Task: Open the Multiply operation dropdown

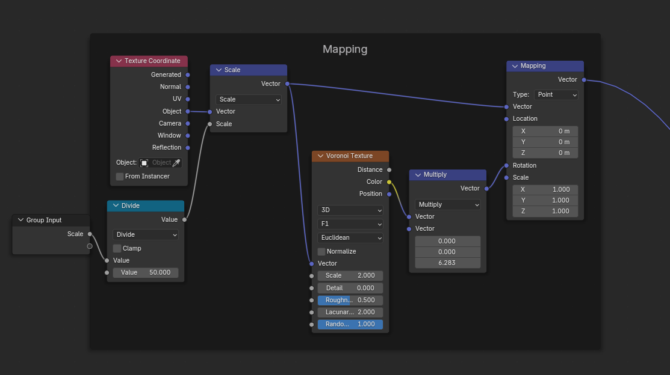Action: [x=447, y=205]
